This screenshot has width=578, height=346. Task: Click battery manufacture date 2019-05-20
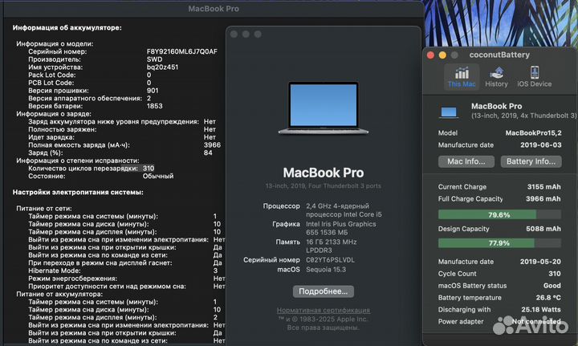(x=540, y=262)
